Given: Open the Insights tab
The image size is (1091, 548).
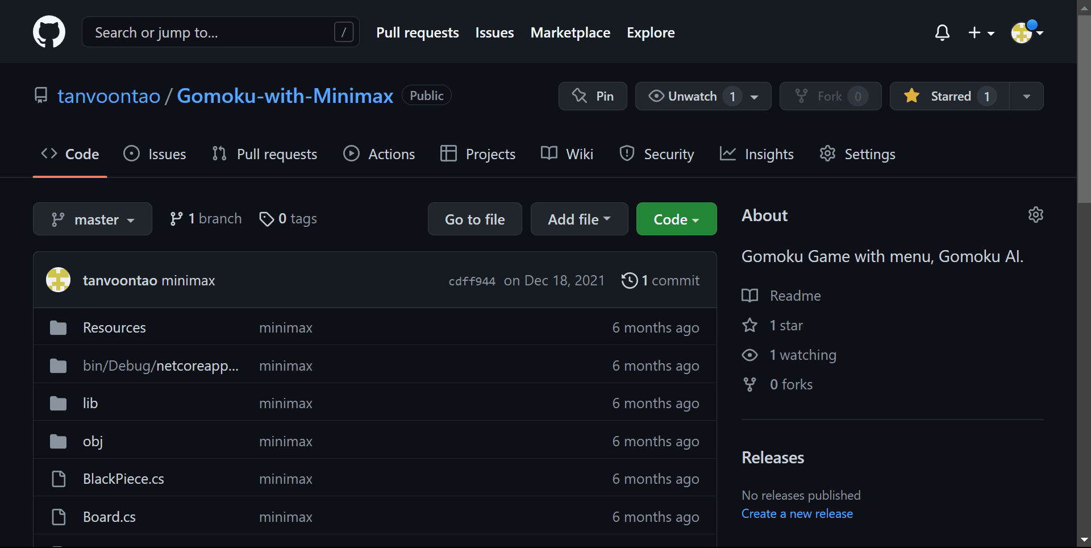Looking at the screenshot, I should (x=756, y=154).
